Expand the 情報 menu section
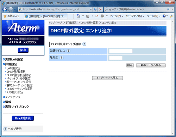This screenshot has width=176, height=137. (x=7, y=102)
